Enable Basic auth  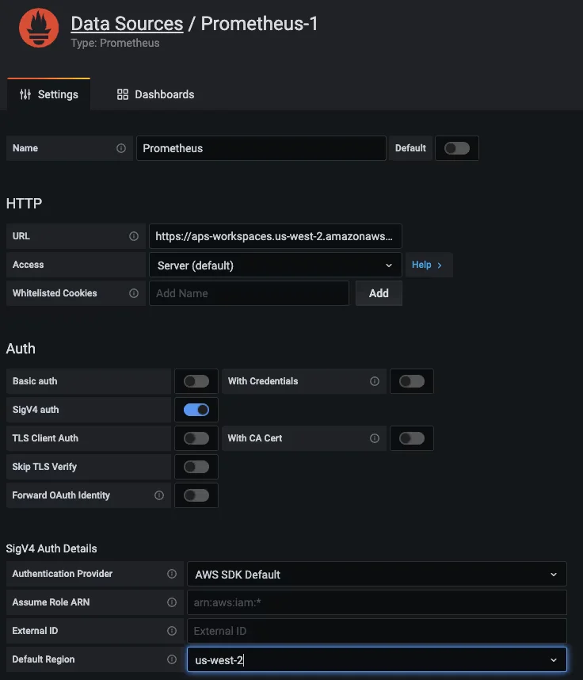196,381
